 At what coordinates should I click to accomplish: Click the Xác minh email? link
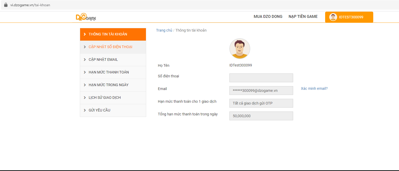pos(314,88)
